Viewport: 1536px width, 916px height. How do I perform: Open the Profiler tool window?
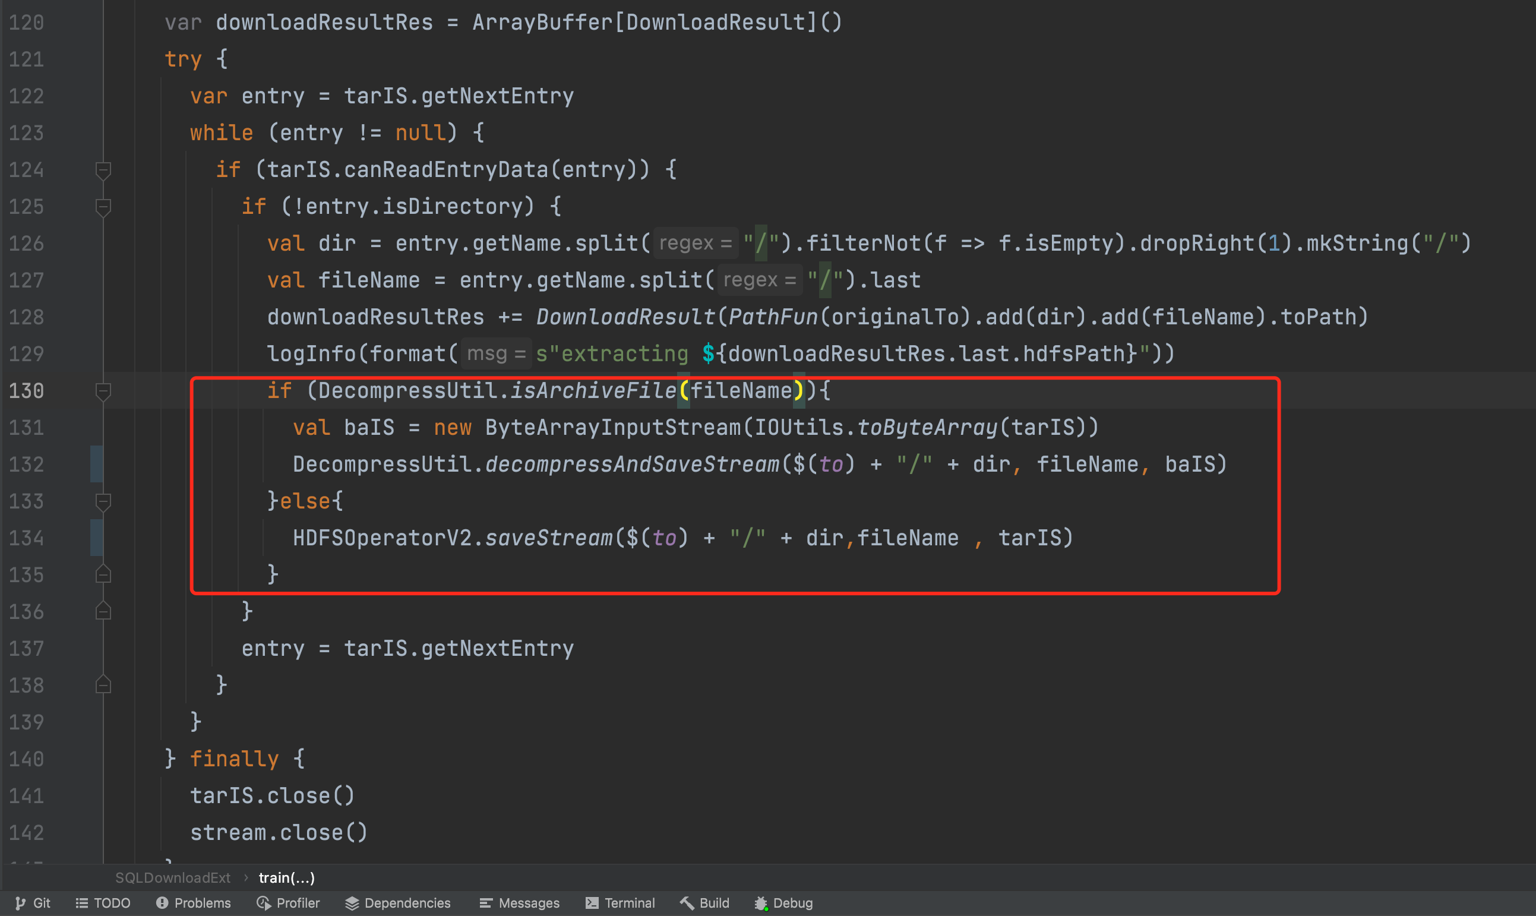287,902
